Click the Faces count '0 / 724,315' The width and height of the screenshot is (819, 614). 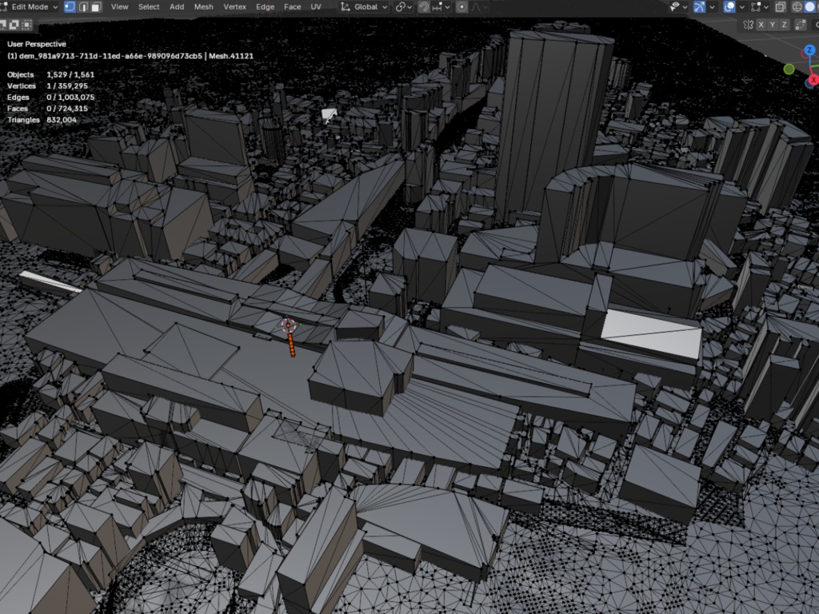67,109
